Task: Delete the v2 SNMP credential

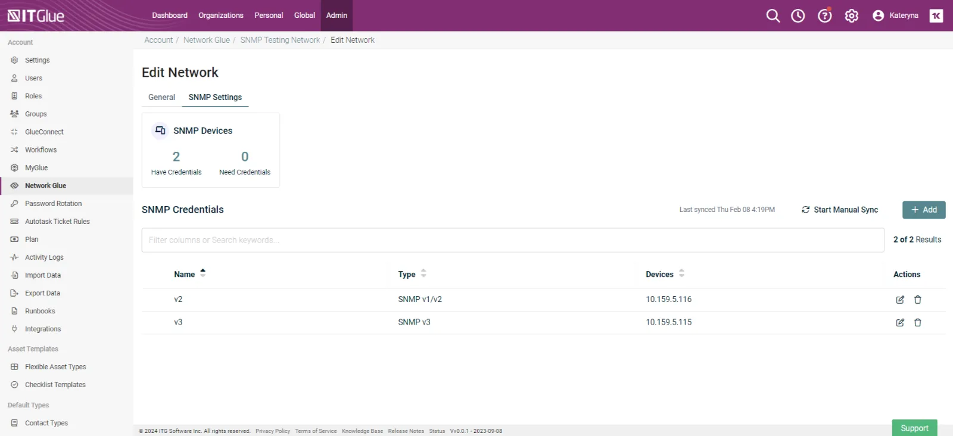Action: click(918, 300)
